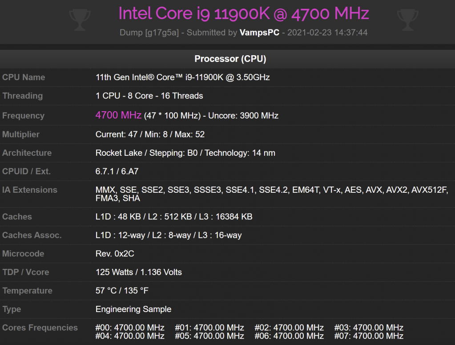Click core #00 frequency entry
455x345 pixels.
coord(130,328)
